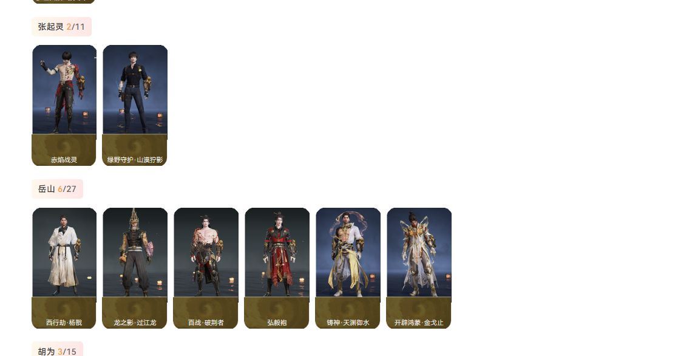Click the 绿野守护·山漠狩影 name caption

pos(135,160)
